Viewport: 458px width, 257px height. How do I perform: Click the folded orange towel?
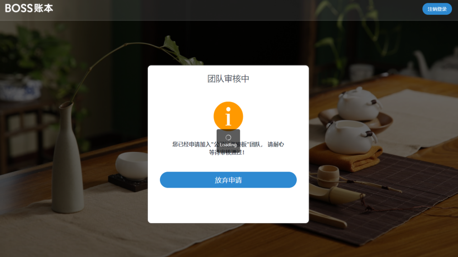tap(347, 157)
